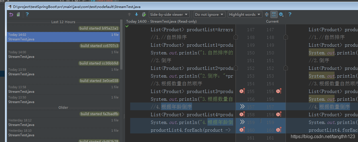Click revision list vertical scrollbar
358x142 pixels.
pyautogui.click(x=122, y=46)
